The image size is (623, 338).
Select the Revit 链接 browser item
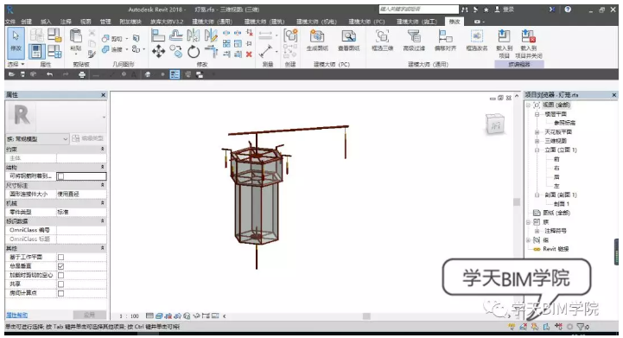click(x=556, y=249)
